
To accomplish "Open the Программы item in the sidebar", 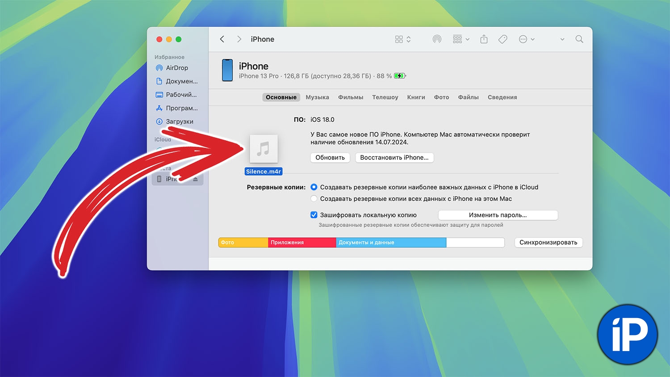I will click(x=176, y=108).
